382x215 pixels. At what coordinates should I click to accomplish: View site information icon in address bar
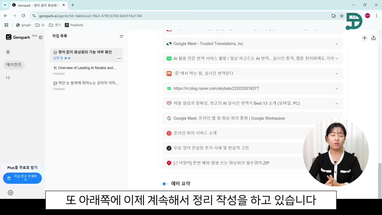(34, 16)
